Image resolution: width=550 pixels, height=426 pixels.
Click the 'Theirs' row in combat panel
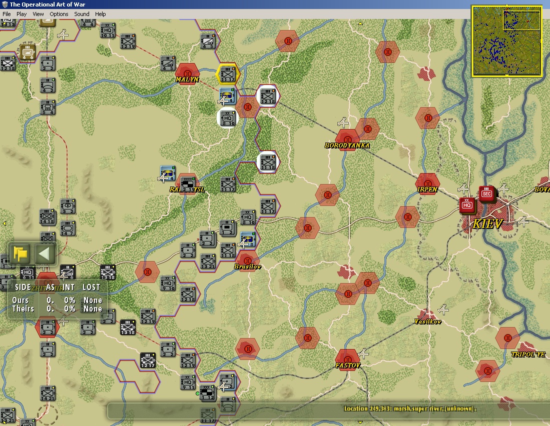(57, 308)
